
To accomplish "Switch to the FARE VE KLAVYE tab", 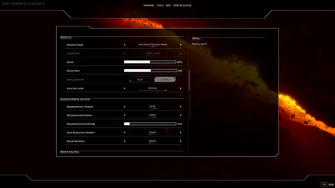I will pos(182,6).
